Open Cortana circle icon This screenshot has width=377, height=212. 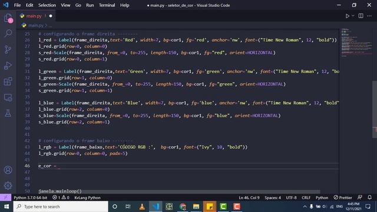click(x=115, y=207)
